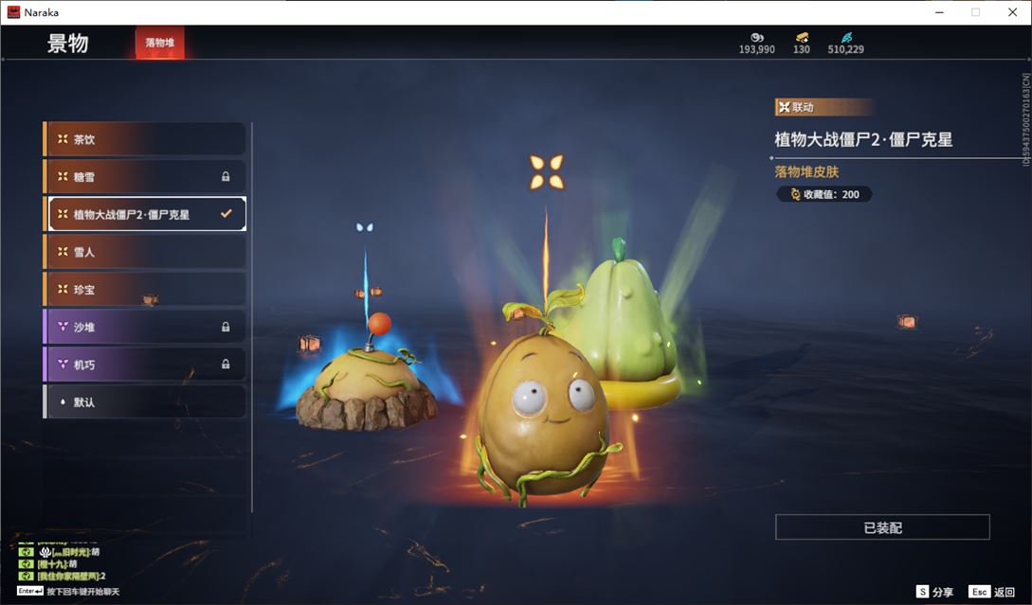
Task: Click the chat prompt 按下回车键开始聊天
Action: [83, 592]
